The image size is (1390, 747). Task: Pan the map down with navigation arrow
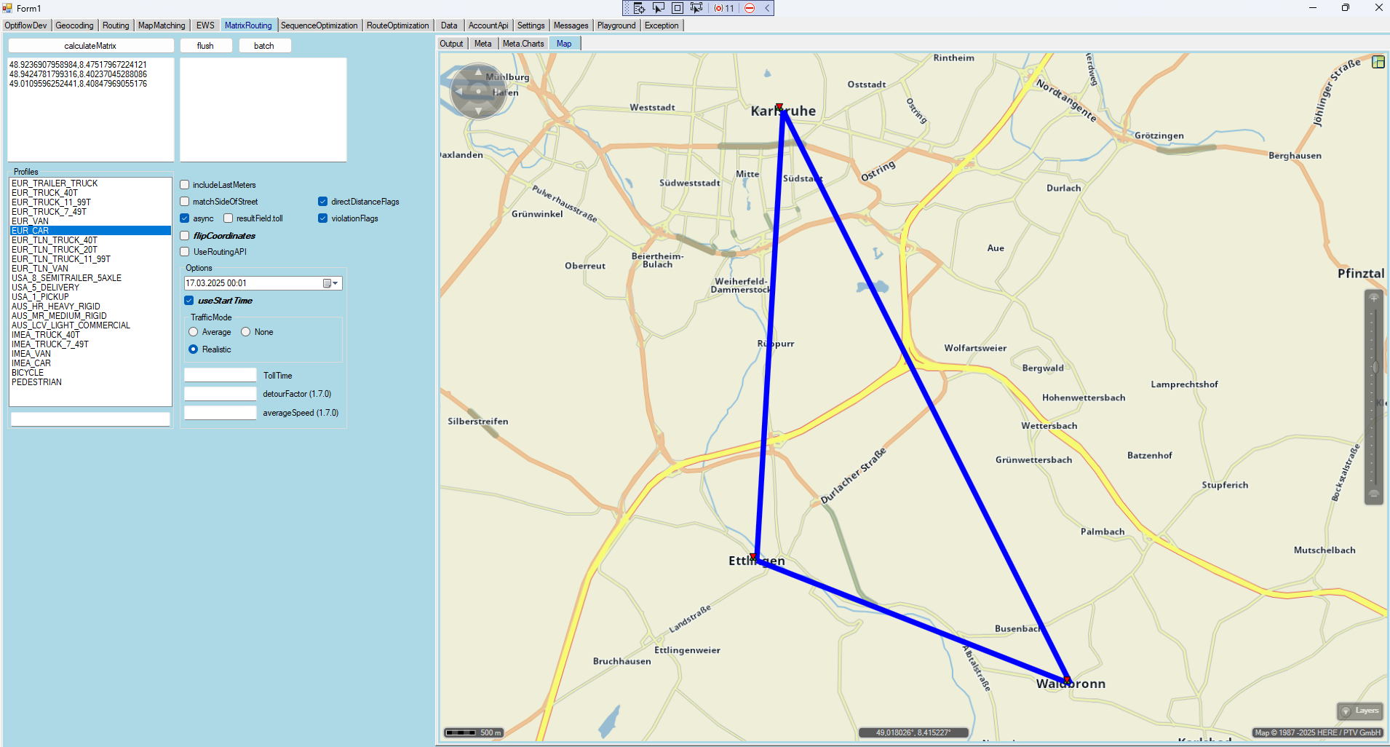point(478,111)
